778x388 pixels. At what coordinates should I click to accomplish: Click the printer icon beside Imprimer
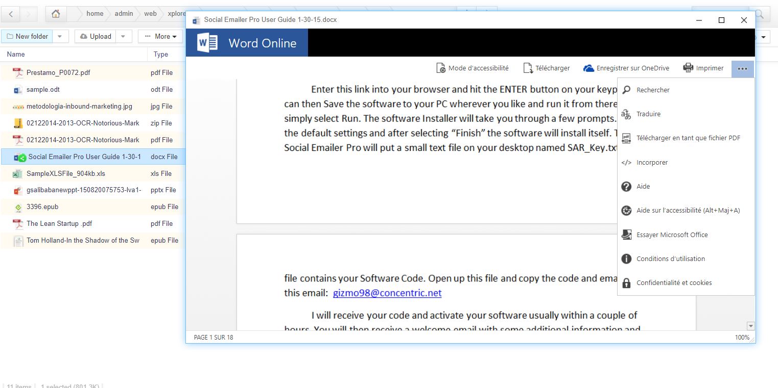[688, 68]
